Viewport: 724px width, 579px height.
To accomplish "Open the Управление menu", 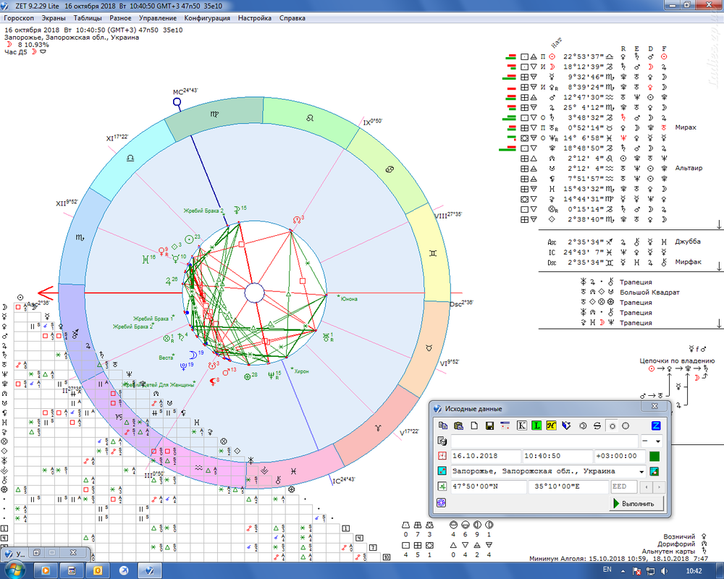I will 158,18.
